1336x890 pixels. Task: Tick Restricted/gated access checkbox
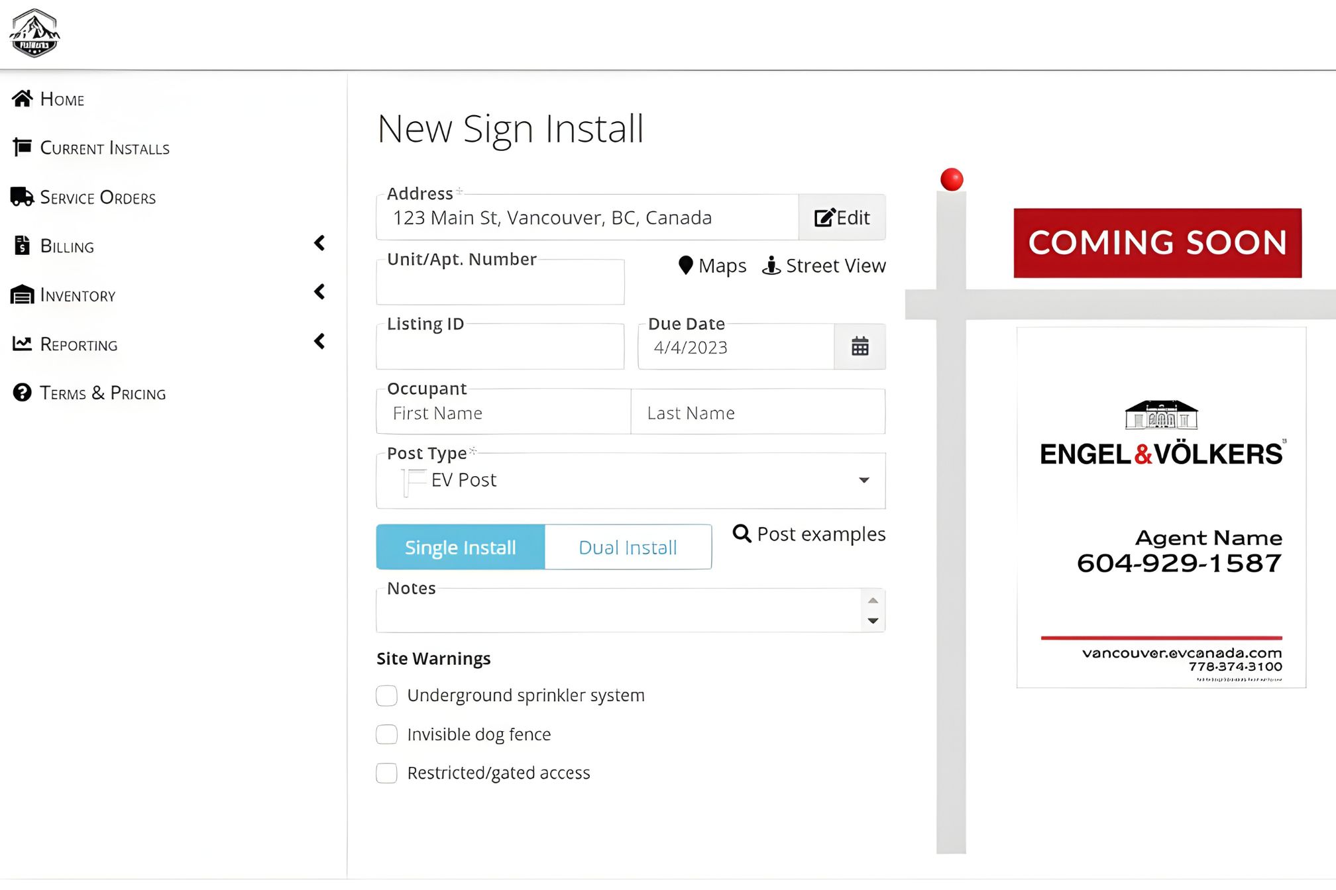coord(387,773)
